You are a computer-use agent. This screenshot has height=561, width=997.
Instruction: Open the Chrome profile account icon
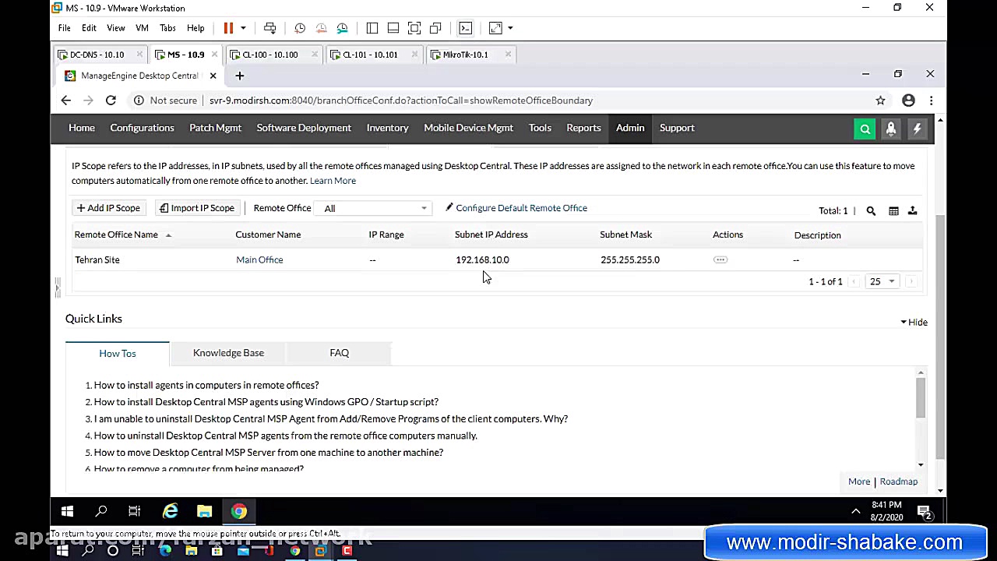(x=908, y=101)
